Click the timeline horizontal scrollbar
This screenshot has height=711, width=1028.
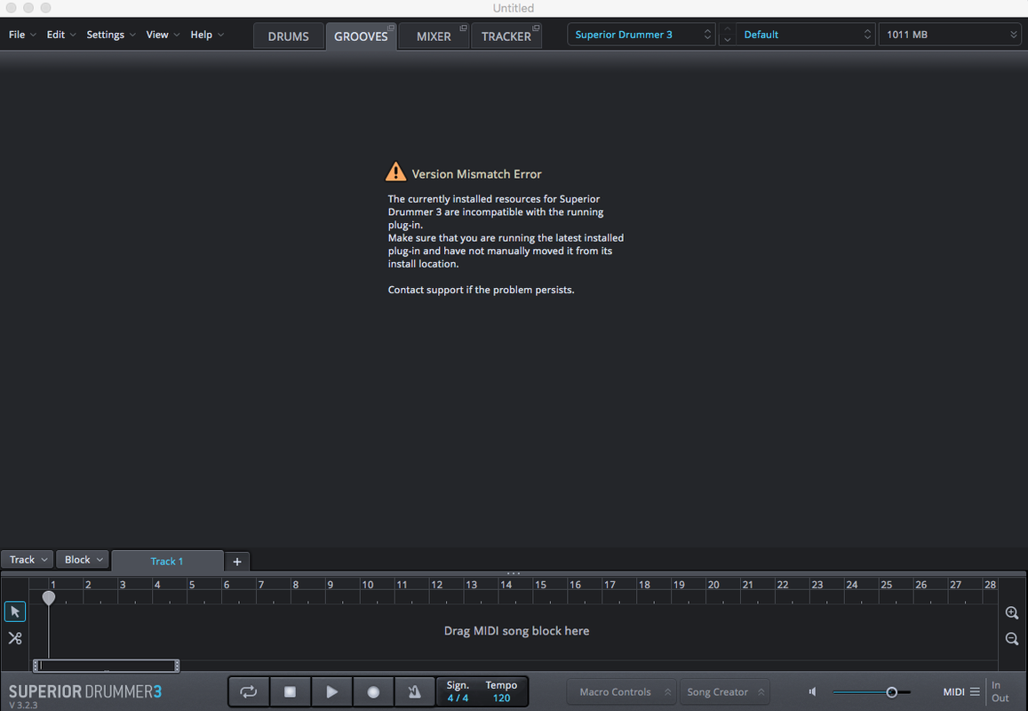point(107,666)
